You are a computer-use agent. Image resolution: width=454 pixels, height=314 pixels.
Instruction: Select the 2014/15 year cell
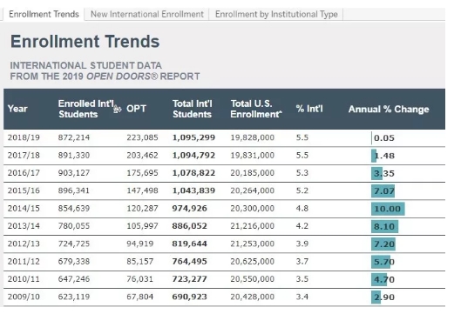click(x=24, y=209)
